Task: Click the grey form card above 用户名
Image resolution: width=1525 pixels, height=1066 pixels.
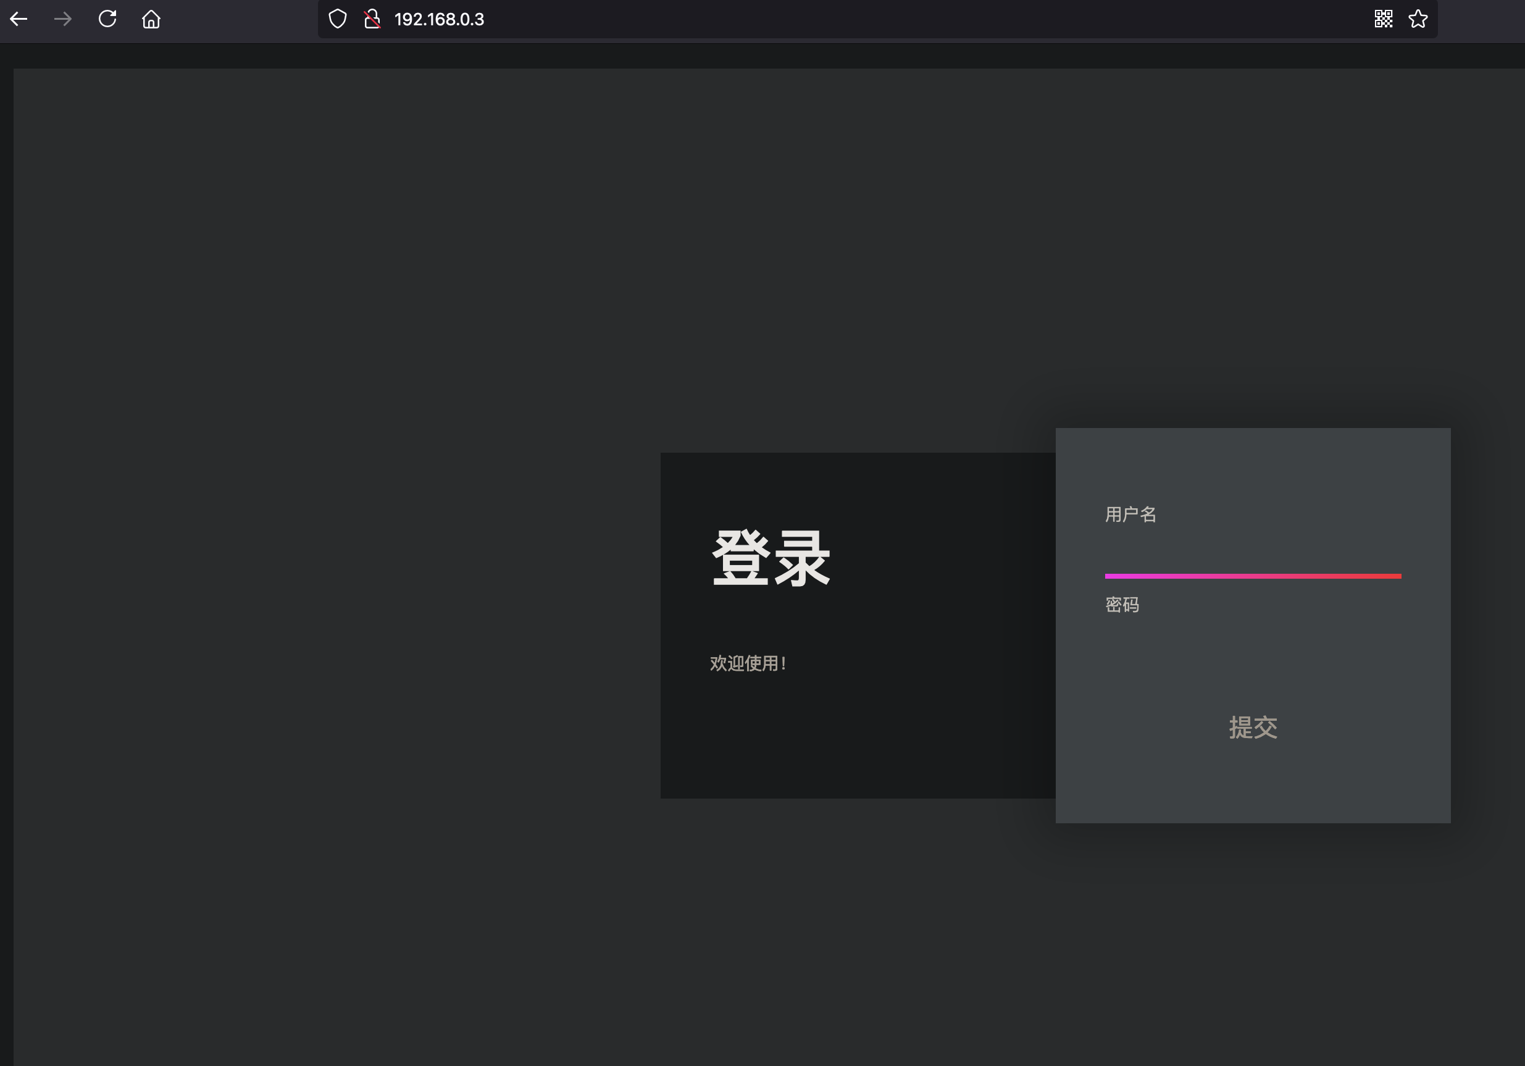Action: click(1253, 465)
